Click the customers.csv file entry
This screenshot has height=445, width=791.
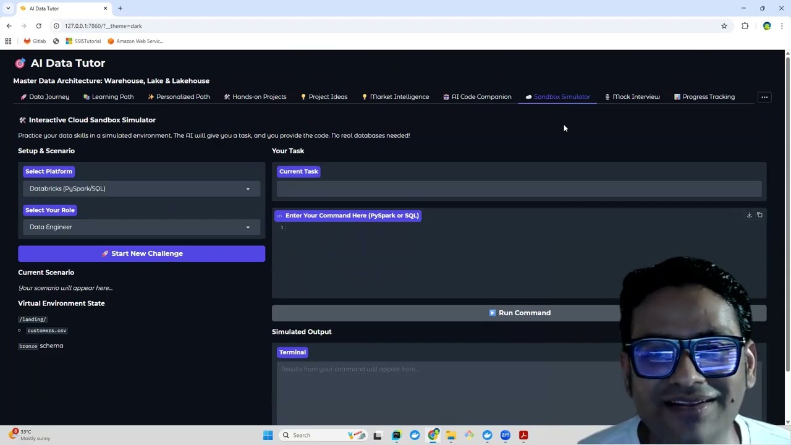coord(46,331)
